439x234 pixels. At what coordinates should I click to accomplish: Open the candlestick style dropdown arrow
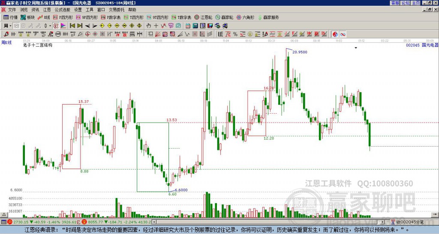pyautogui.click(x=50, y=26)
